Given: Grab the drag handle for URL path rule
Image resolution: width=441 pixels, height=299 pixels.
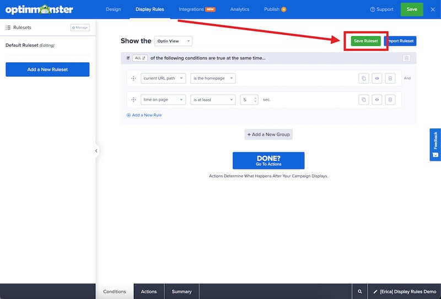Looking at the screenshot, I should tap(133, 78).
